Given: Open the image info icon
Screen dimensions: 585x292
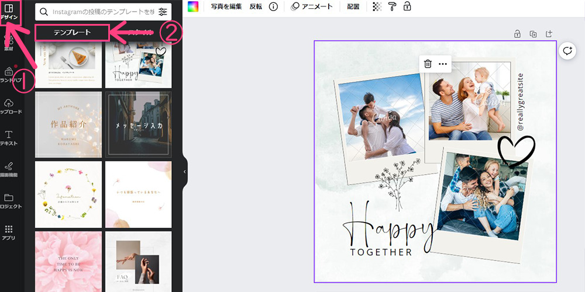Looking at the screenshot, I should coord(273,6).
